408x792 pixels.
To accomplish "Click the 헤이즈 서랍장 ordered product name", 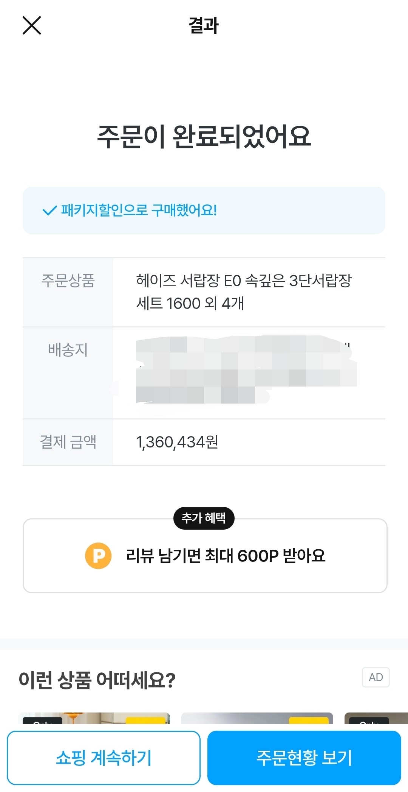I will pyautogui.click(x=244, y=292).
